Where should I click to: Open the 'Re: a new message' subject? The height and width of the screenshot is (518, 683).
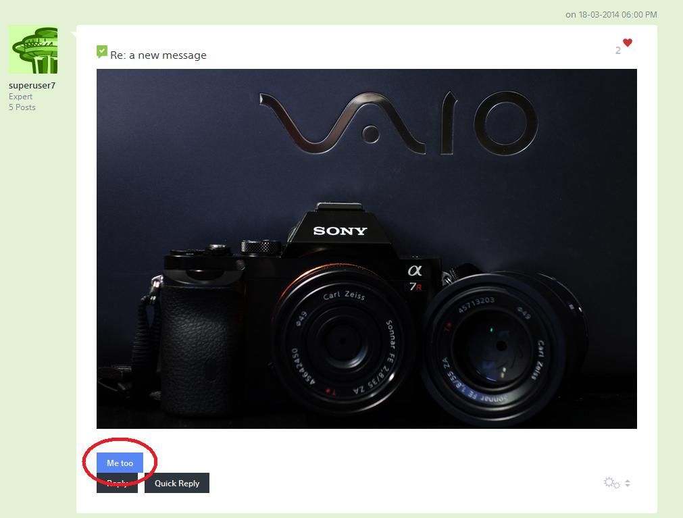158,55
